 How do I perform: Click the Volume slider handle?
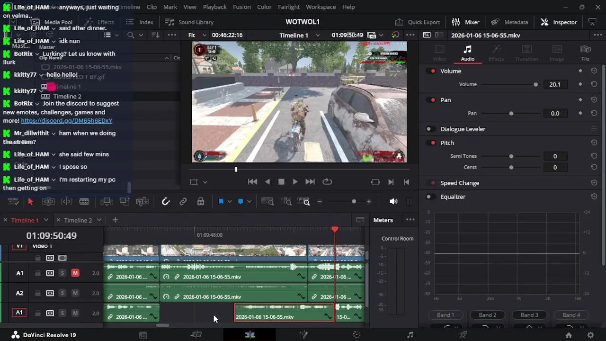click(535, 84)
